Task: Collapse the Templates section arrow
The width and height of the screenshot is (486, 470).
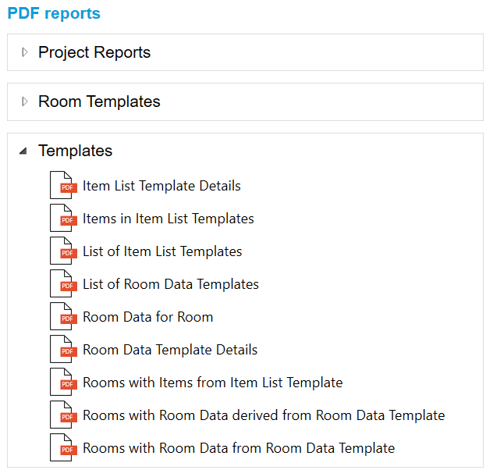Action: point(23,151)
